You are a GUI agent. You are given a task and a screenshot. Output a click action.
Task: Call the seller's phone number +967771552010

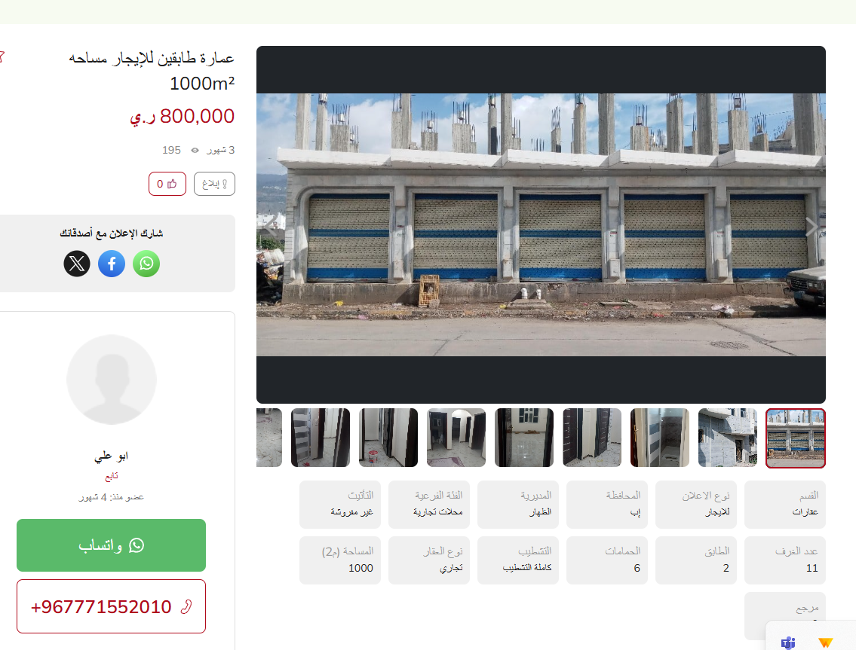point(112,606)
